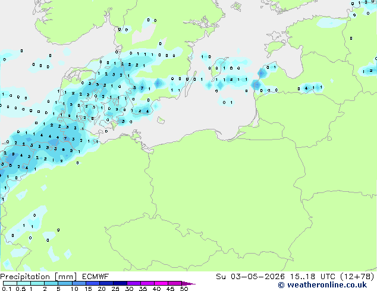Click the '(12+78)' forecast offset text
The image size is (377, 291).
[357, 277]
